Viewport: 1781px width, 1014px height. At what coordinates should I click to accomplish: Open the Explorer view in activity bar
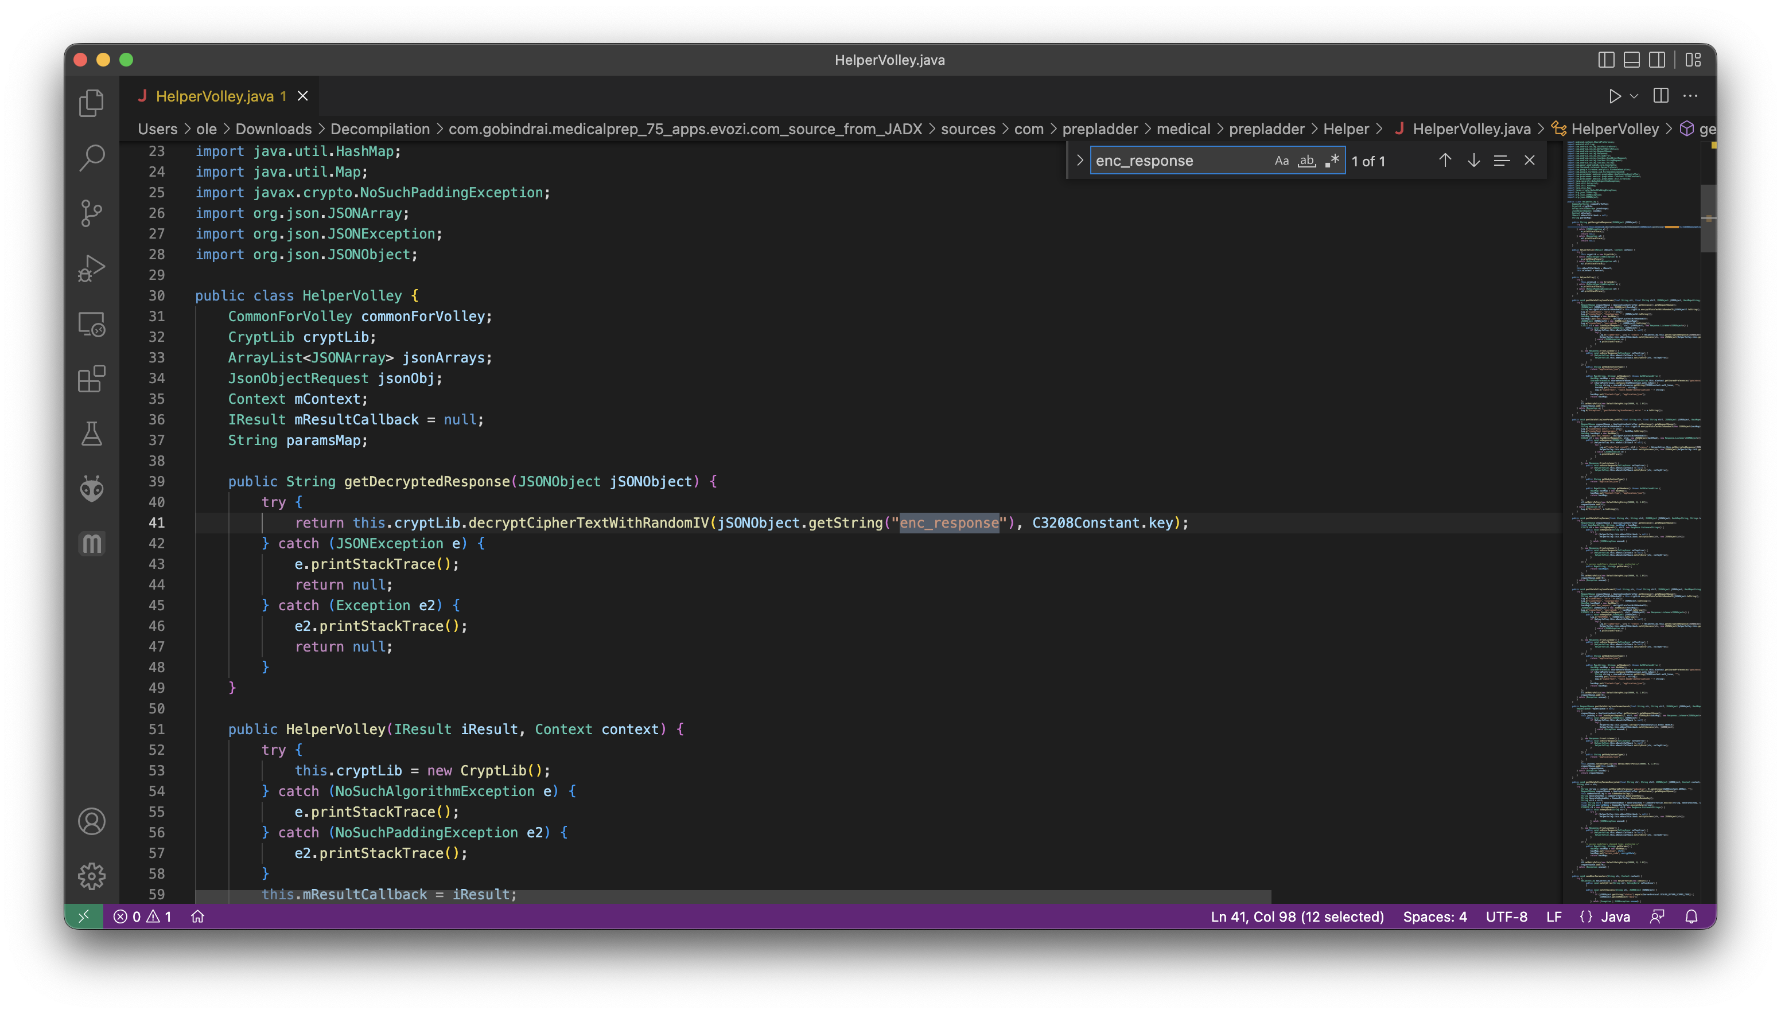[x=91, y=102]
